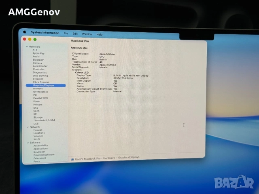Open the Help menu
Viewport: 259px width, 194px height.
click(x=100, y=34)
